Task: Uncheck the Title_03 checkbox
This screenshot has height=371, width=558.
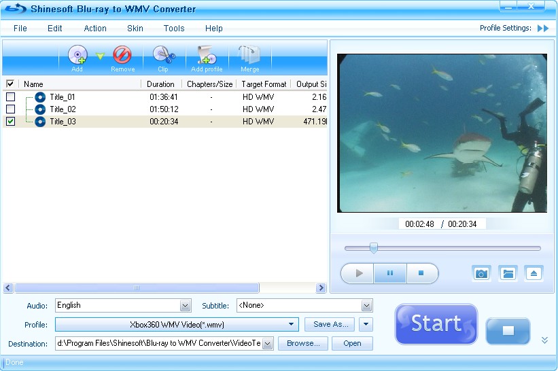Action: click(x=11, y=122)
